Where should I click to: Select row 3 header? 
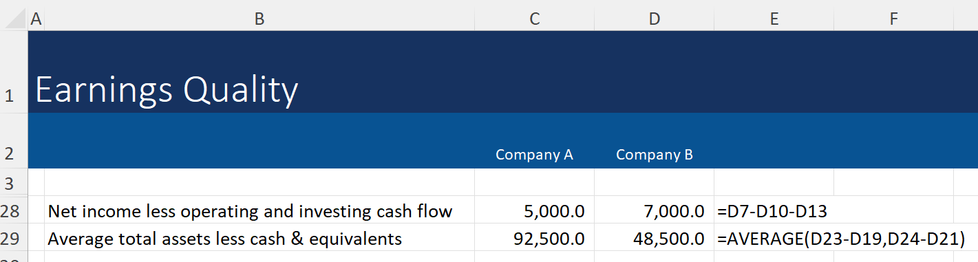[x=14, y=182]
